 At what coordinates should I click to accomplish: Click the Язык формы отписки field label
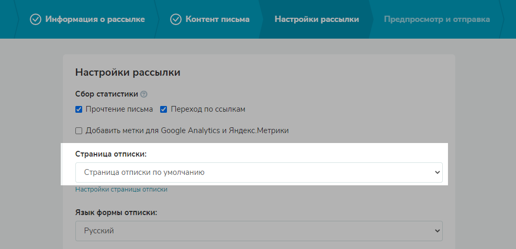116,212
